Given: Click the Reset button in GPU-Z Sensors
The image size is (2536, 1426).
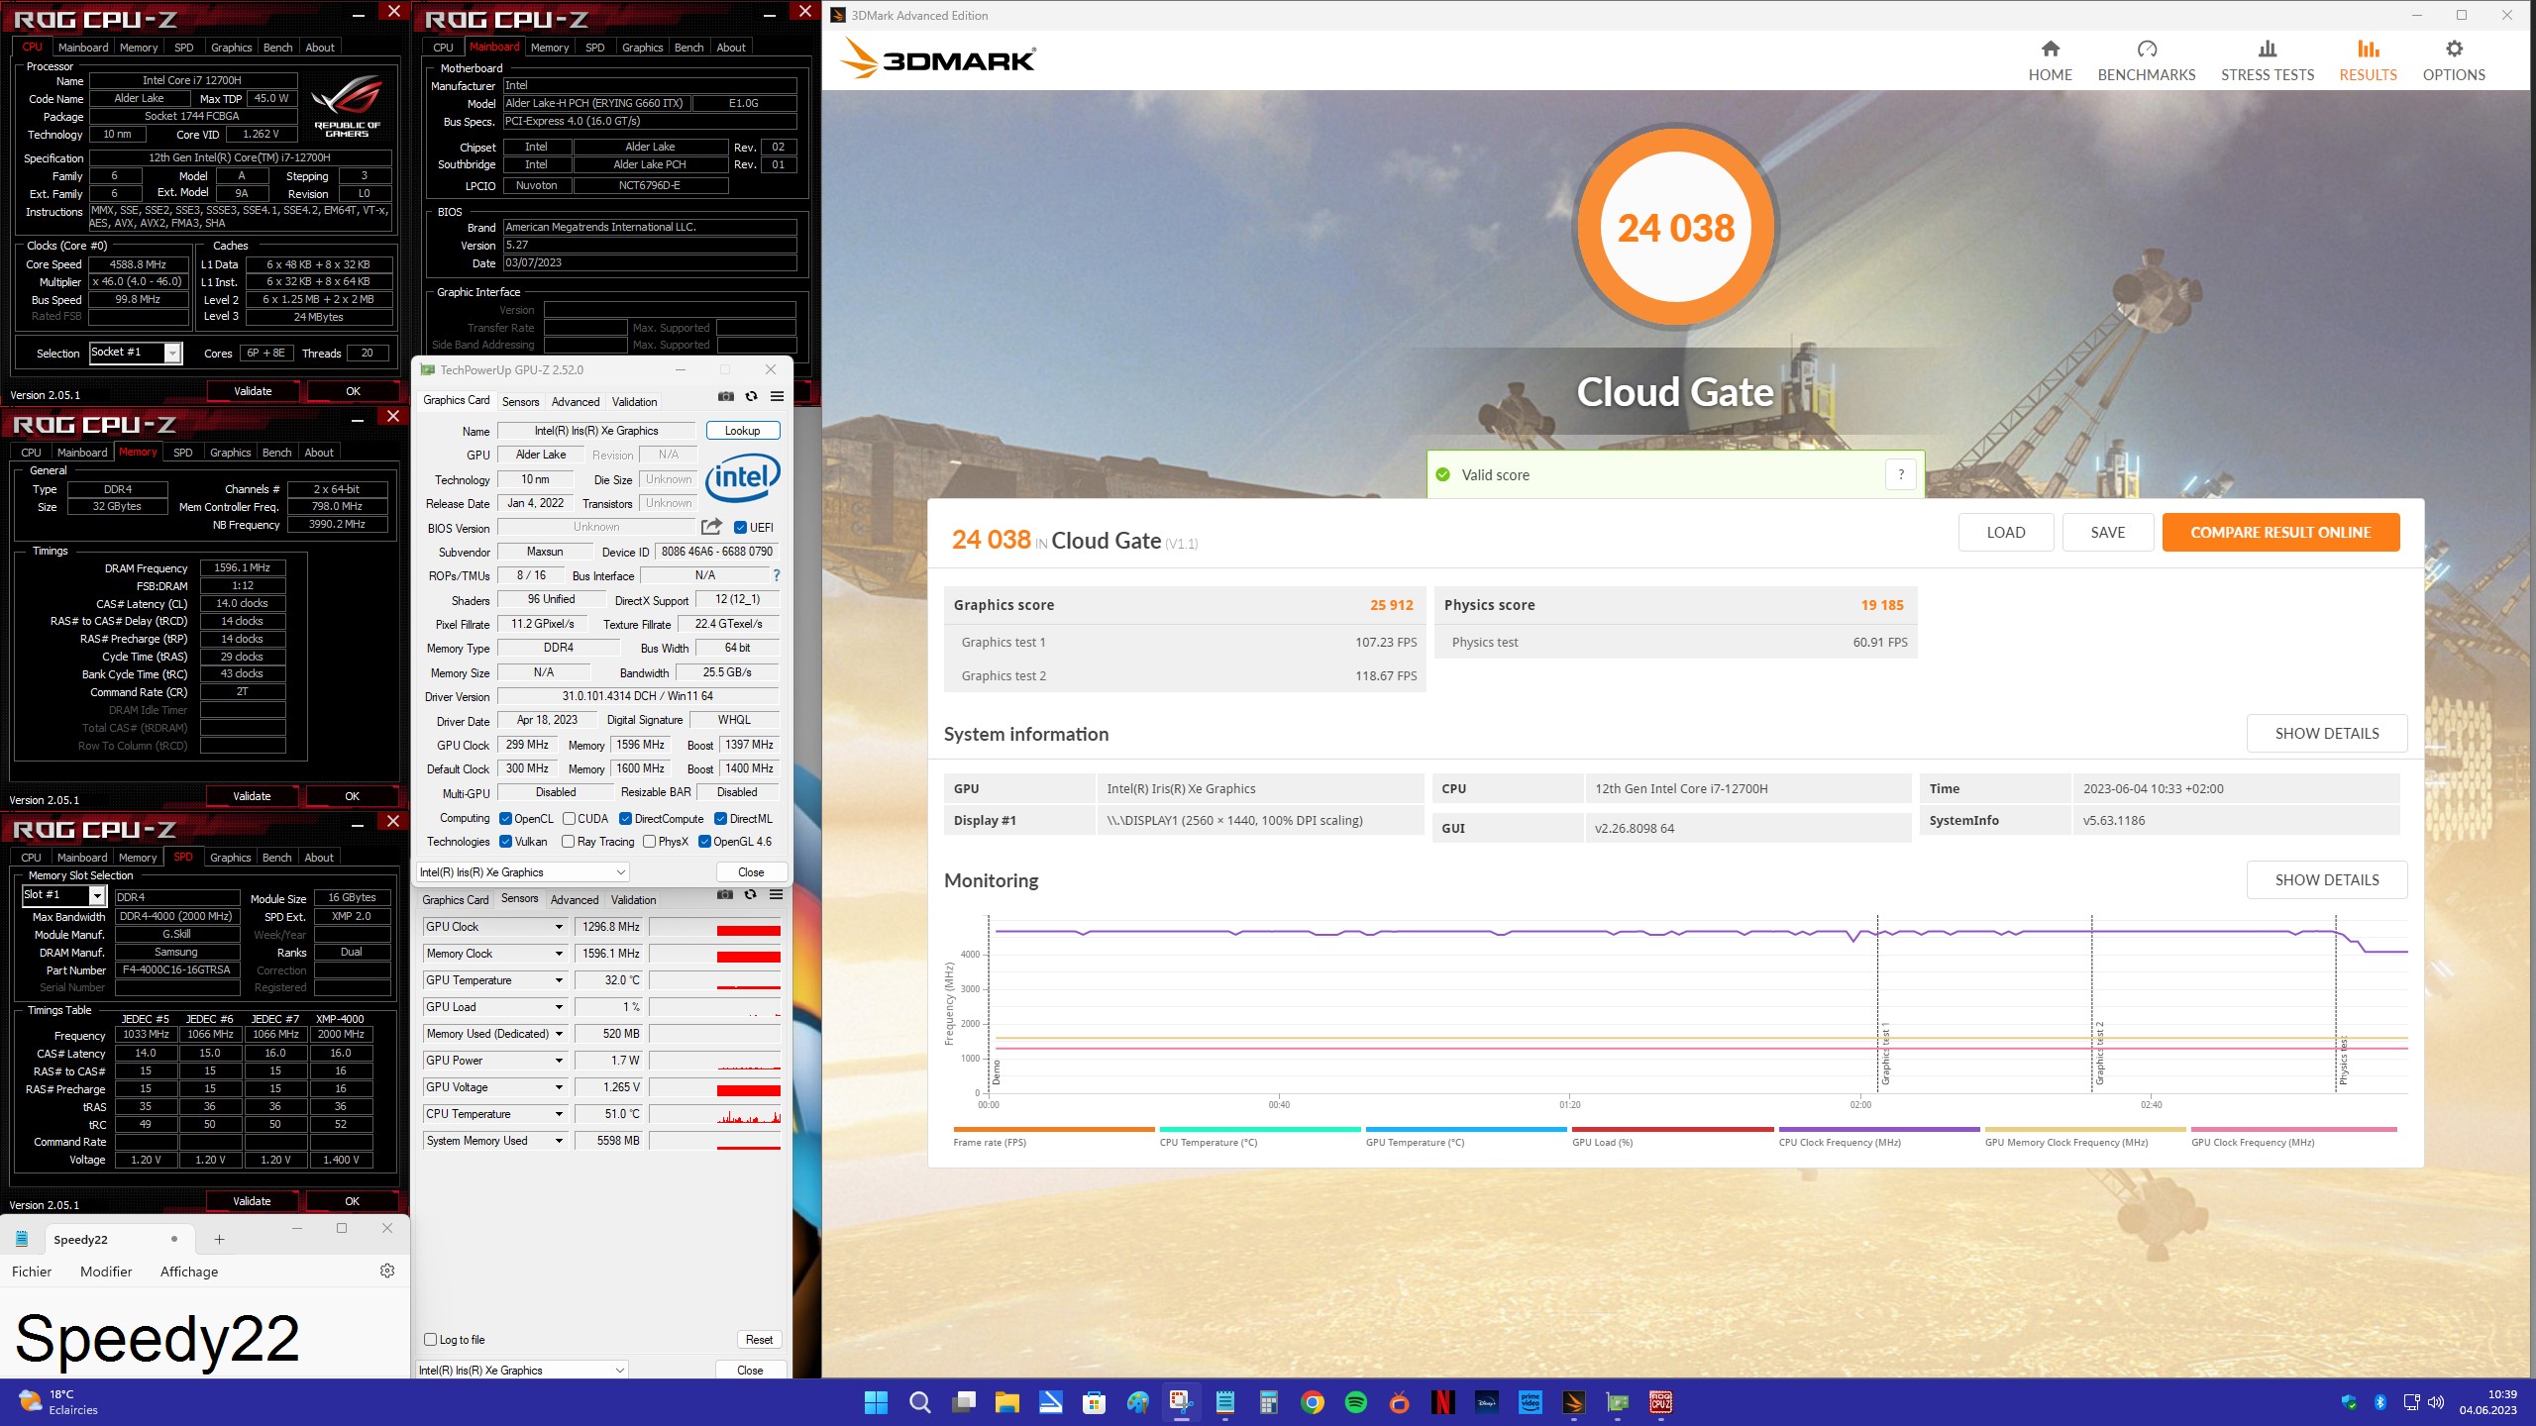Looking at the screenshot, I should point(759,1340).
